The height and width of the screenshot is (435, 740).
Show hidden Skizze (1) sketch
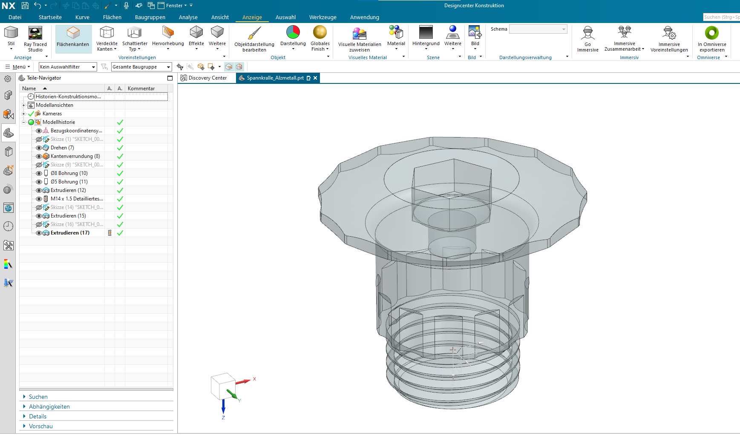click(39, 139)
